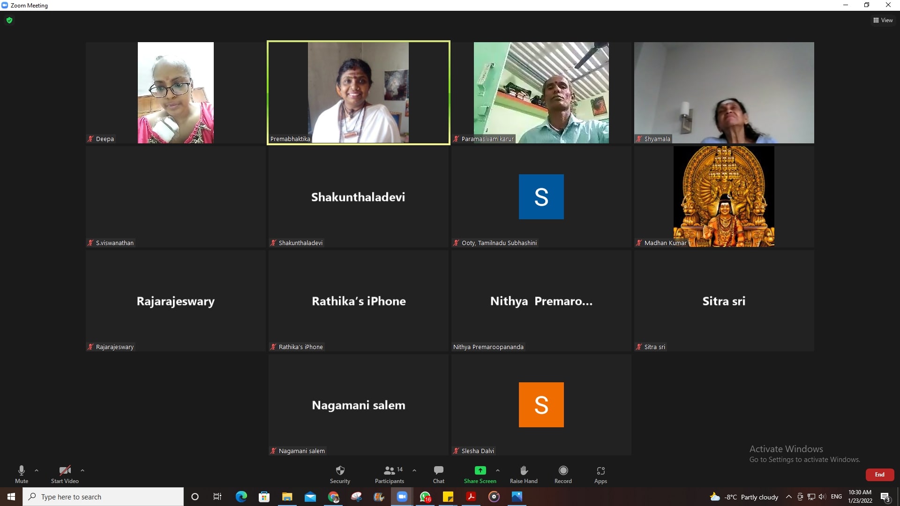
Task: Click the Windows taskbar search box
Action: click(x=103, y=497)
